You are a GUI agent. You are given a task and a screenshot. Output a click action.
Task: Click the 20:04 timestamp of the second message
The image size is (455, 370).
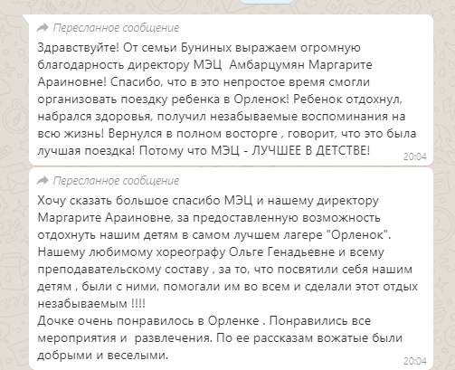tap(415, 361)
